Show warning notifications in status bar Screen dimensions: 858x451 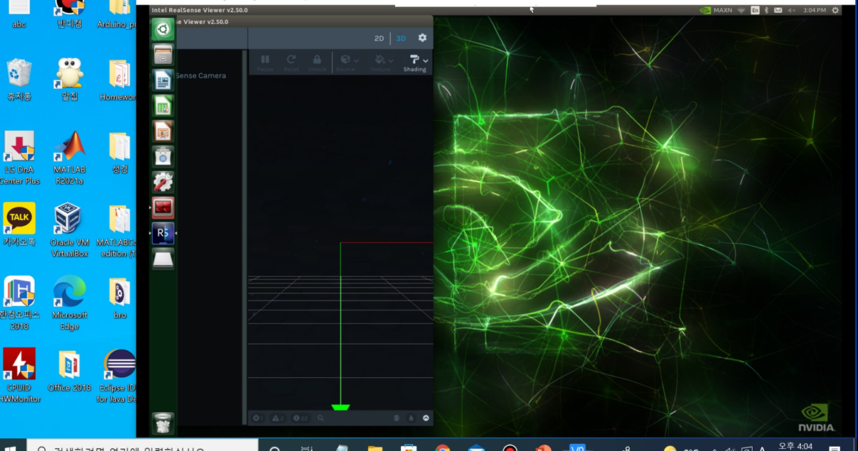[x=278, y=418]
